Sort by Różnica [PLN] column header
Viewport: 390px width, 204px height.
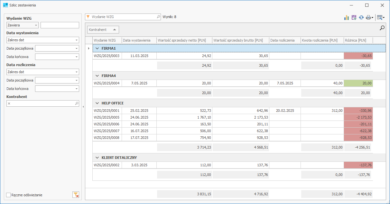(x=358, y=40)
